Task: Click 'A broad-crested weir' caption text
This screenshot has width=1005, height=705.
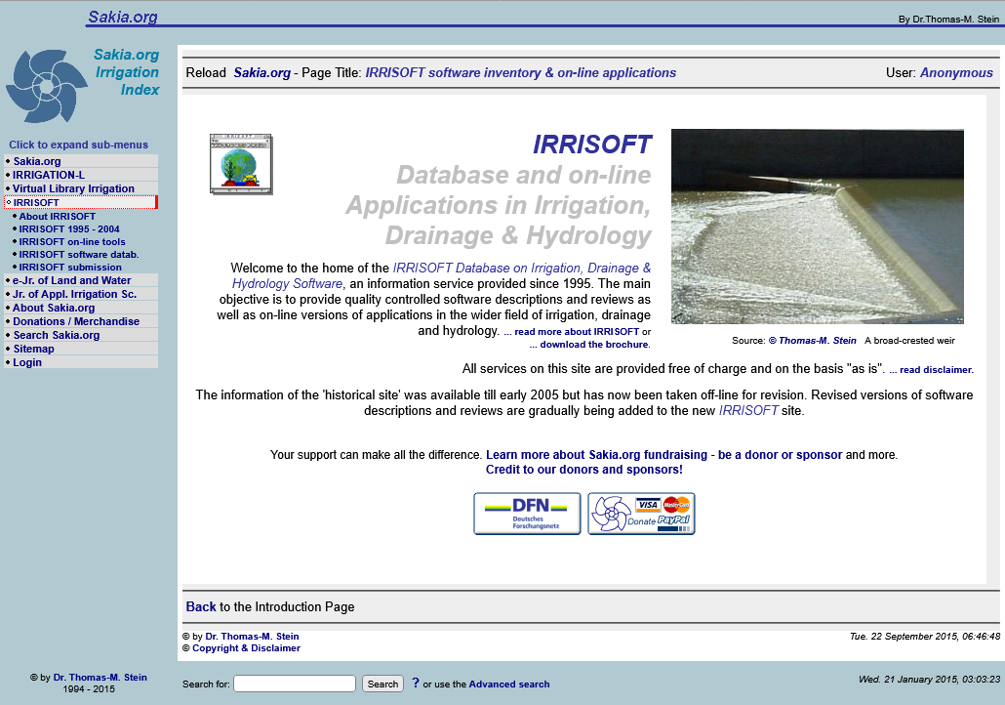Action: pos(909,341)
